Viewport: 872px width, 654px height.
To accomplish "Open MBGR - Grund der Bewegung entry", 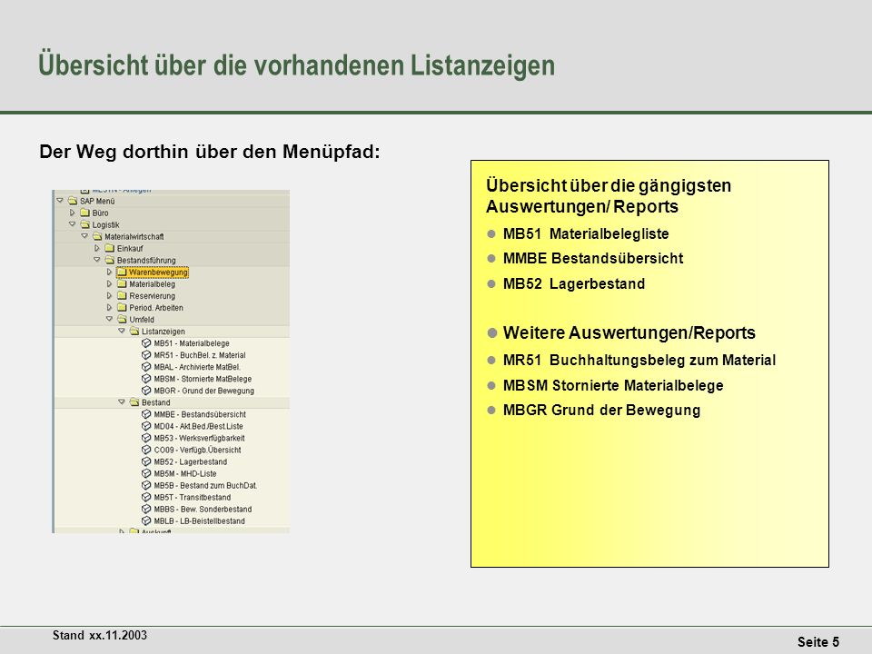I will pos(204,391).
